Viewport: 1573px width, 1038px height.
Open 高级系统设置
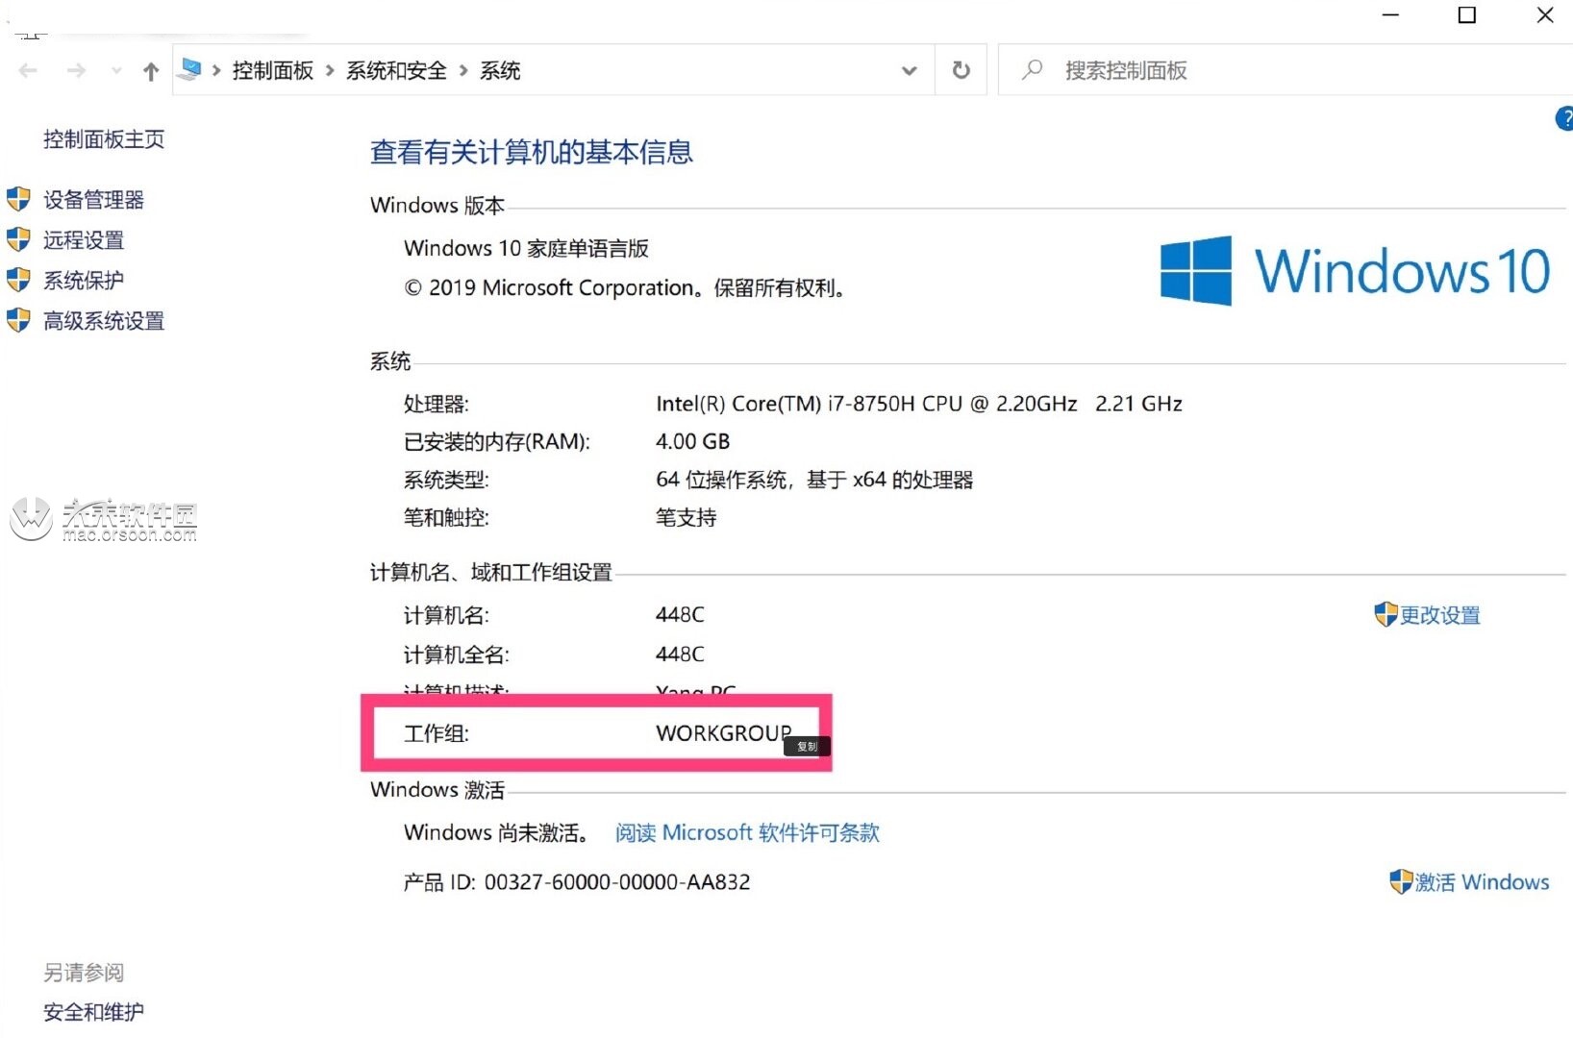point(104,321)
